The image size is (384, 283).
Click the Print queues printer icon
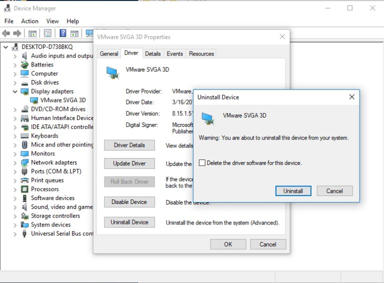pos(24,180)
